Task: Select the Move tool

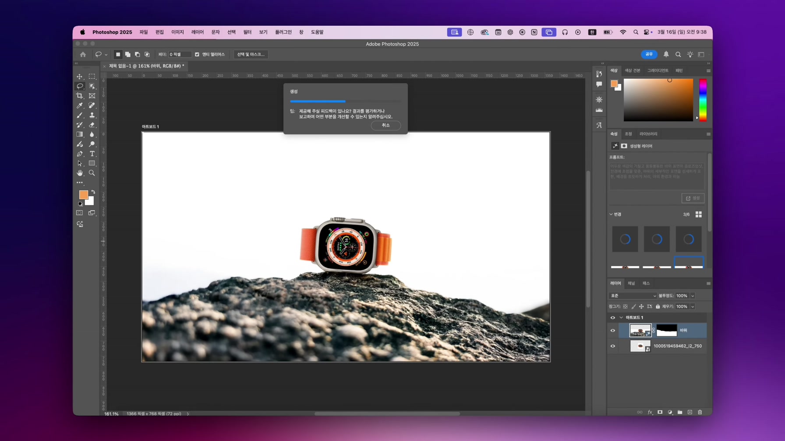Action: pos(79,77)
